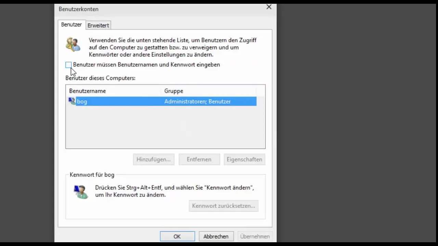Enable 'Benutzer müssen Benutzernamen und Kennwort eingeben' checkbox
This screenshot has width=438, height=246.
click(x=68, y=65)
